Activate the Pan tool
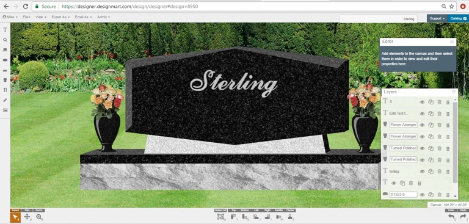 click(x=27, y=217)
